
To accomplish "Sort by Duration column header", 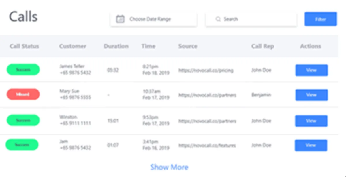I will (x=116, y=46).
